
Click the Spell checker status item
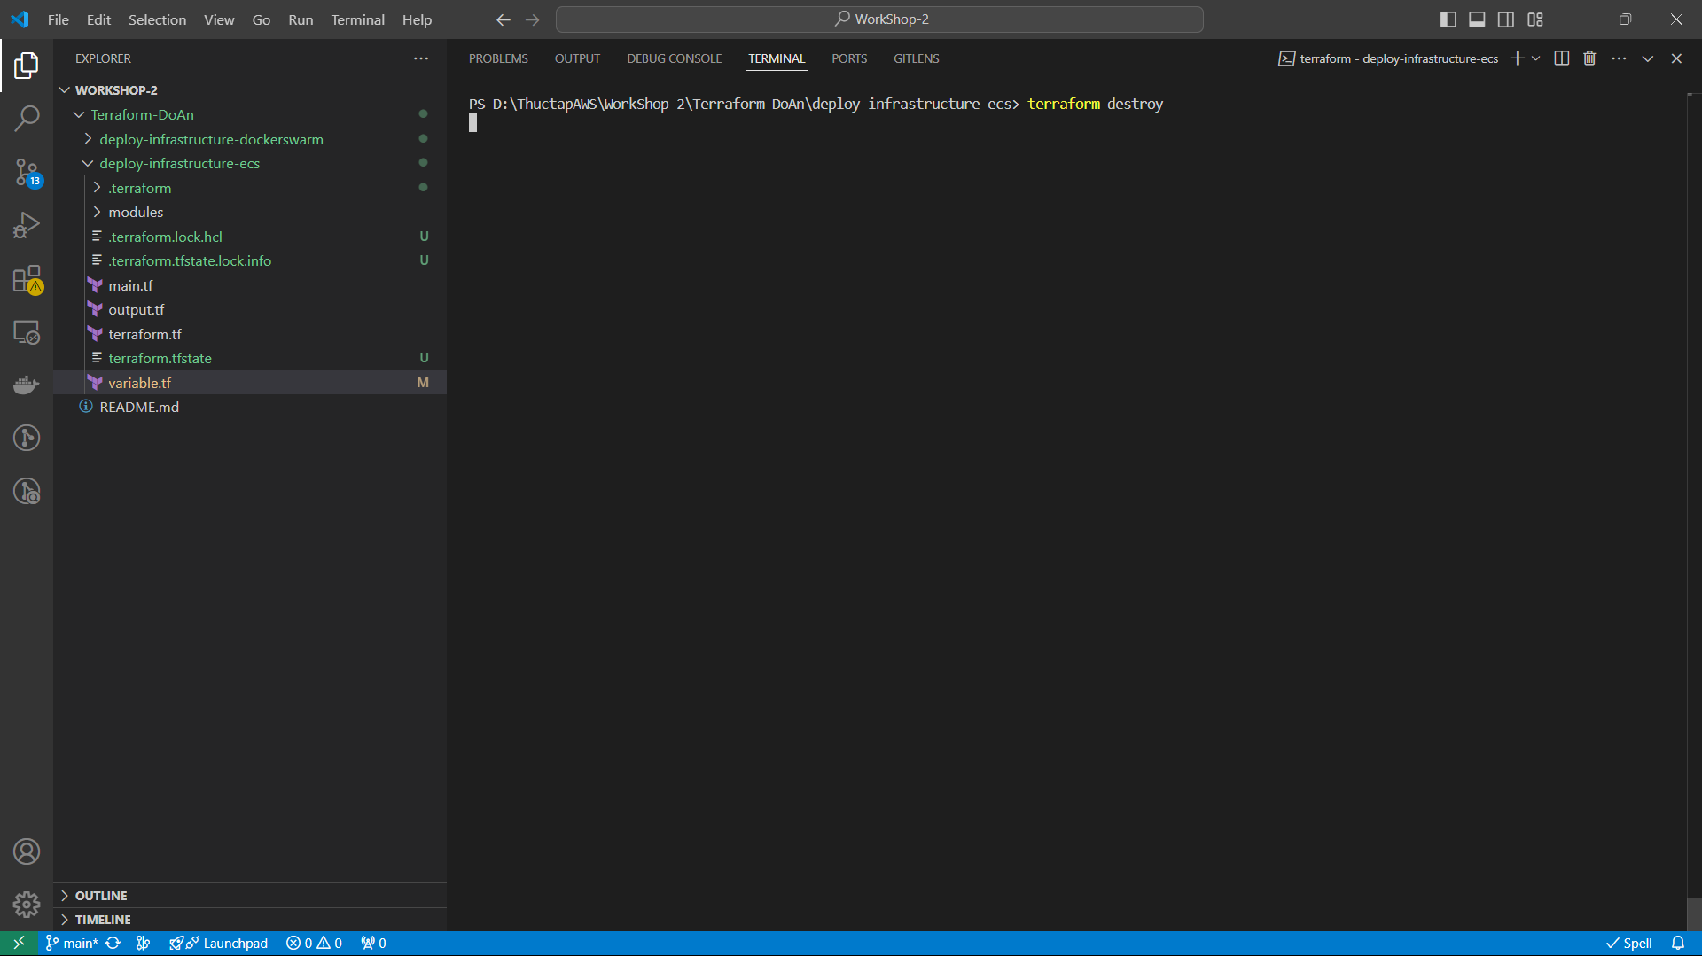[1629, 943]
